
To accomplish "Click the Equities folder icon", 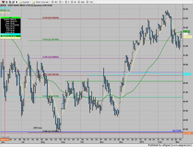I will point(21,2).
